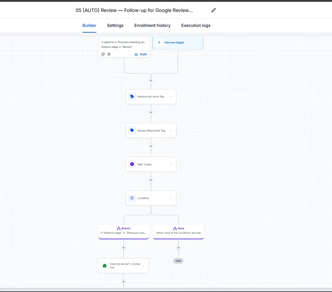This screenshot has height=292, width=332.
Task: Click plus icon in Add new trigger box
Action: [159, 42]
